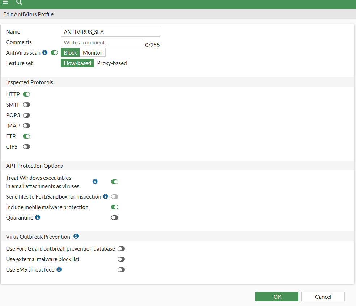Show info for AntiVirus scan
Image resolution: width=356 pixels, height=306 pixels.
pos(45,52)
